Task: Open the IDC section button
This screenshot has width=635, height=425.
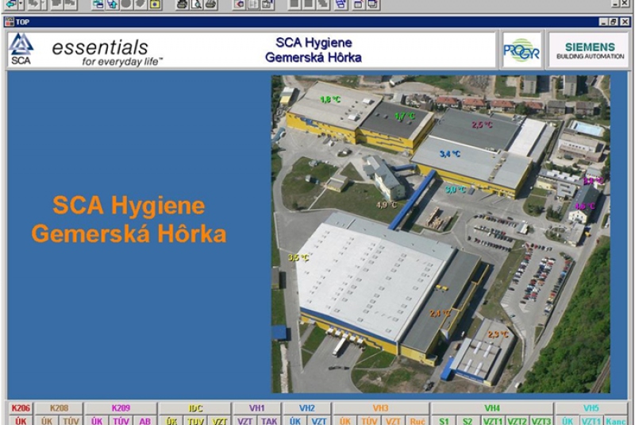Action: tap(195, 408)
